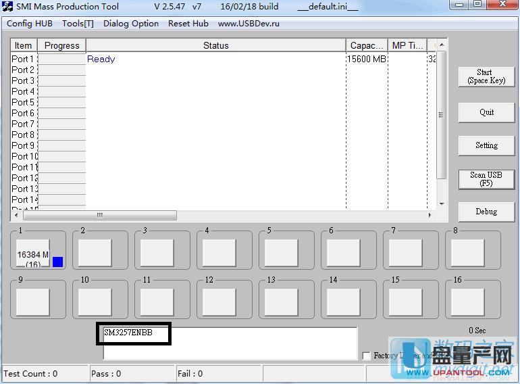Click the blue status square in slot 1

(x=57, y=262)
